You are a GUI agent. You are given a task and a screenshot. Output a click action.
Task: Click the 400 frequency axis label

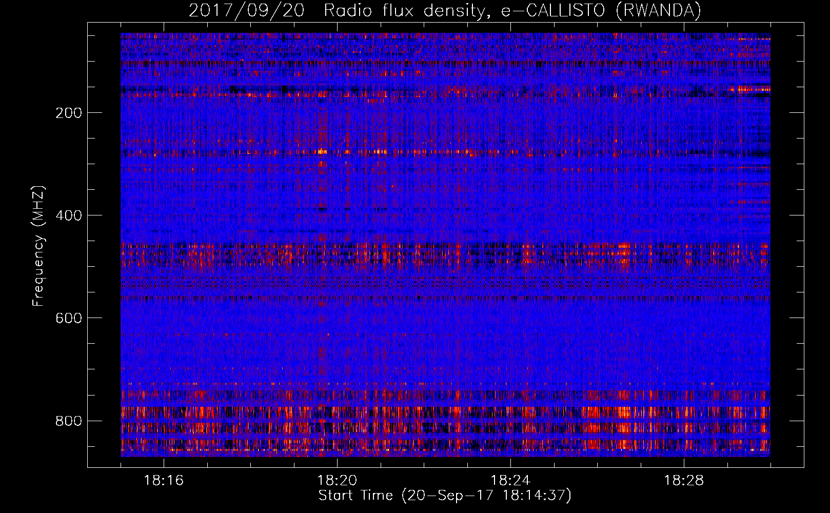(69, 215)
